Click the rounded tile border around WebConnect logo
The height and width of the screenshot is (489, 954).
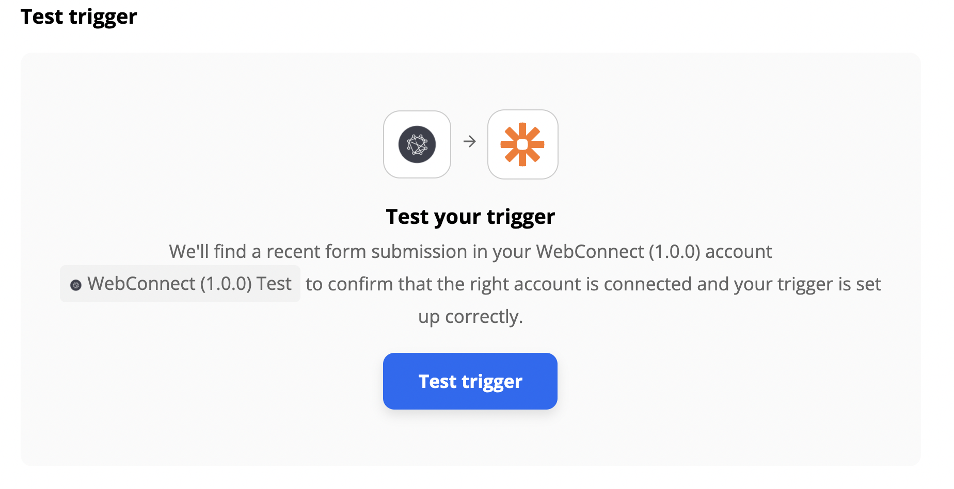coord(417,144)
